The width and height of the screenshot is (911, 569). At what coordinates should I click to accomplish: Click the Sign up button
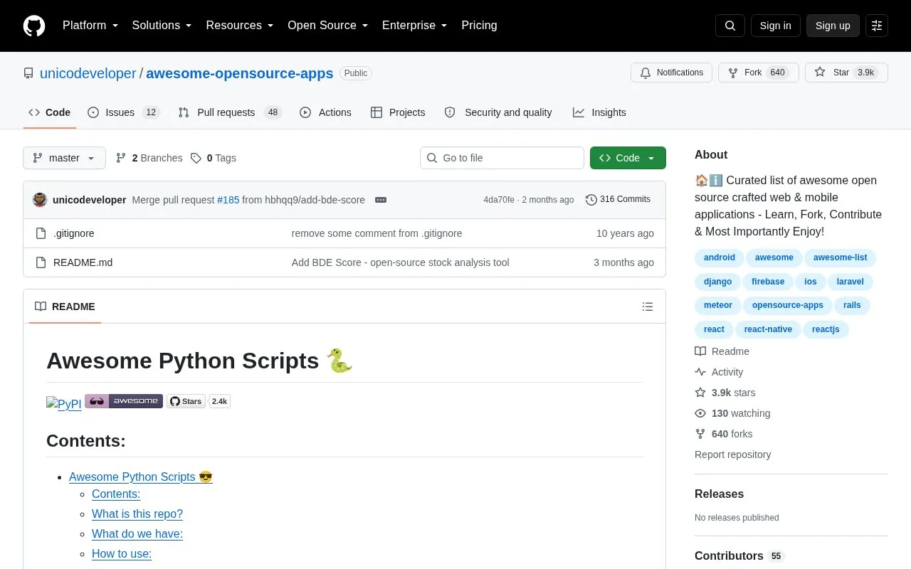tap(833, 26)
